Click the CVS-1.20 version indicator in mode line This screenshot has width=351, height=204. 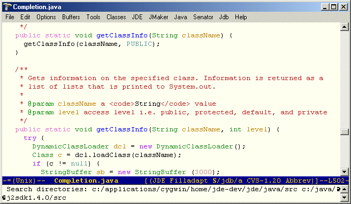pos(264,181)
